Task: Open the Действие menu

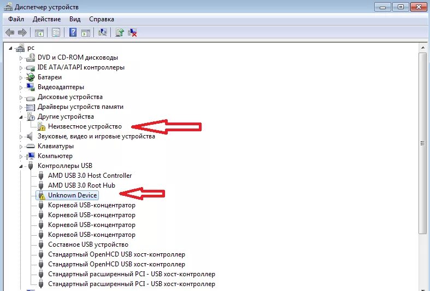Action: coord(46,19)
